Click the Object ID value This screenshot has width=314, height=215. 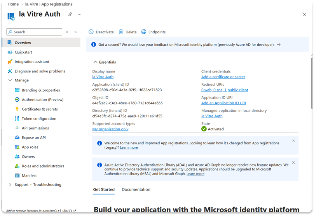[127, 103]
